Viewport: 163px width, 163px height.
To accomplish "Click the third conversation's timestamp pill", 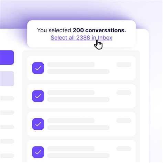I will point(124,121).
